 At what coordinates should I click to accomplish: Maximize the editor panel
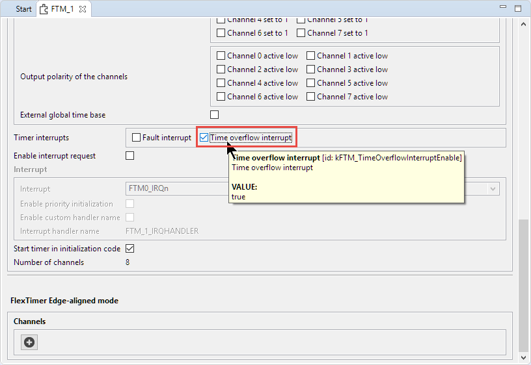518,9
